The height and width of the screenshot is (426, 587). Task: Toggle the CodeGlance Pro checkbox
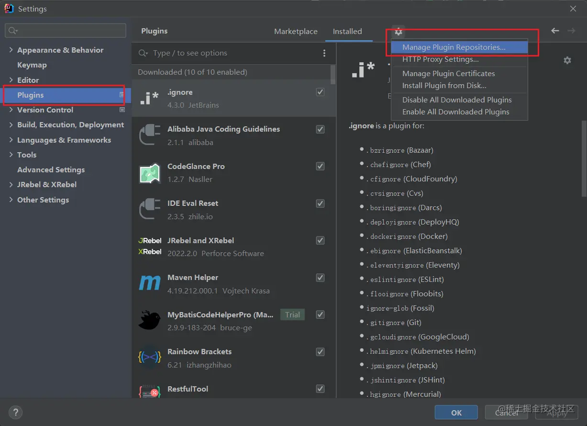point(321,166)
